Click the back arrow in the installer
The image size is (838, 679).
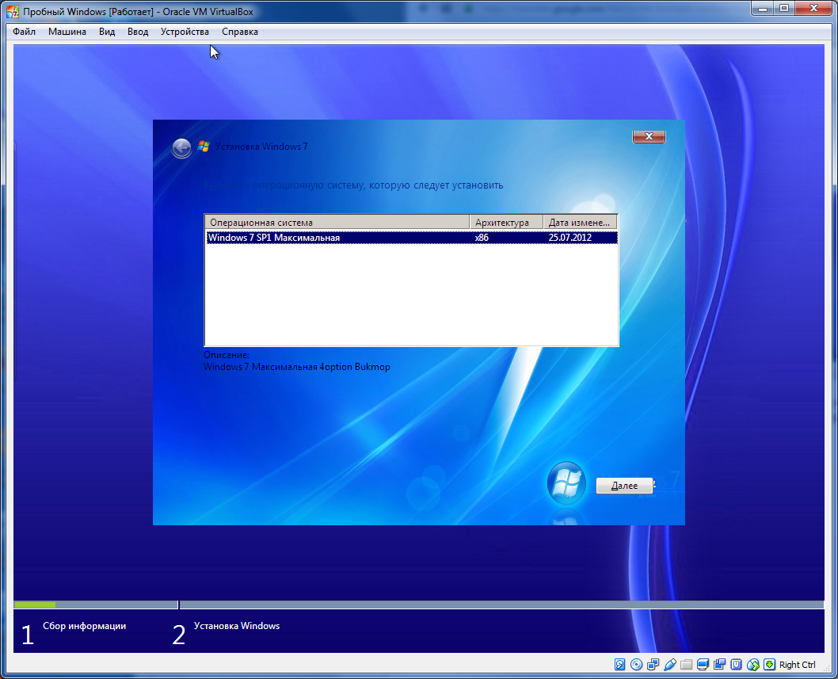pos(181,147)
